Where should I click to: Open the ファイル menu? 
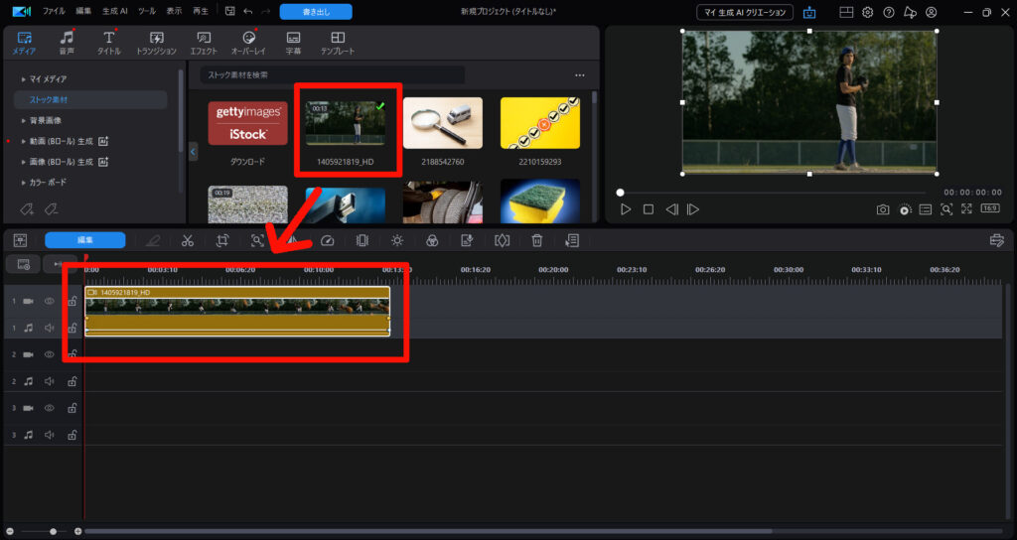pos(54,12)
